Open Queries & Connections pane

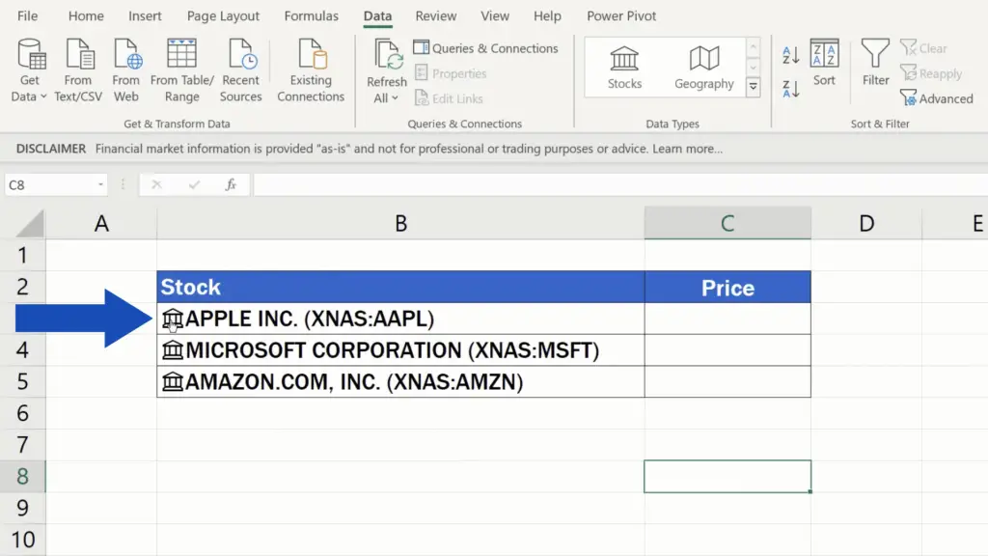[x=486, y=48]
